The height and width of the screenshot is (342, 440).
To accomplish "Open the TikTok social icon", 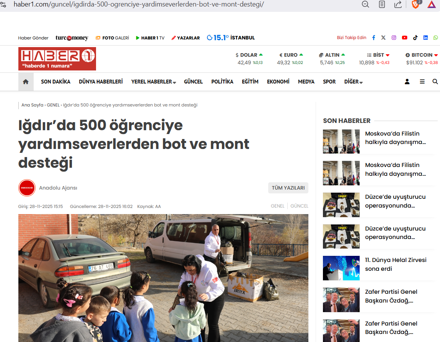I will pos(415,38).
